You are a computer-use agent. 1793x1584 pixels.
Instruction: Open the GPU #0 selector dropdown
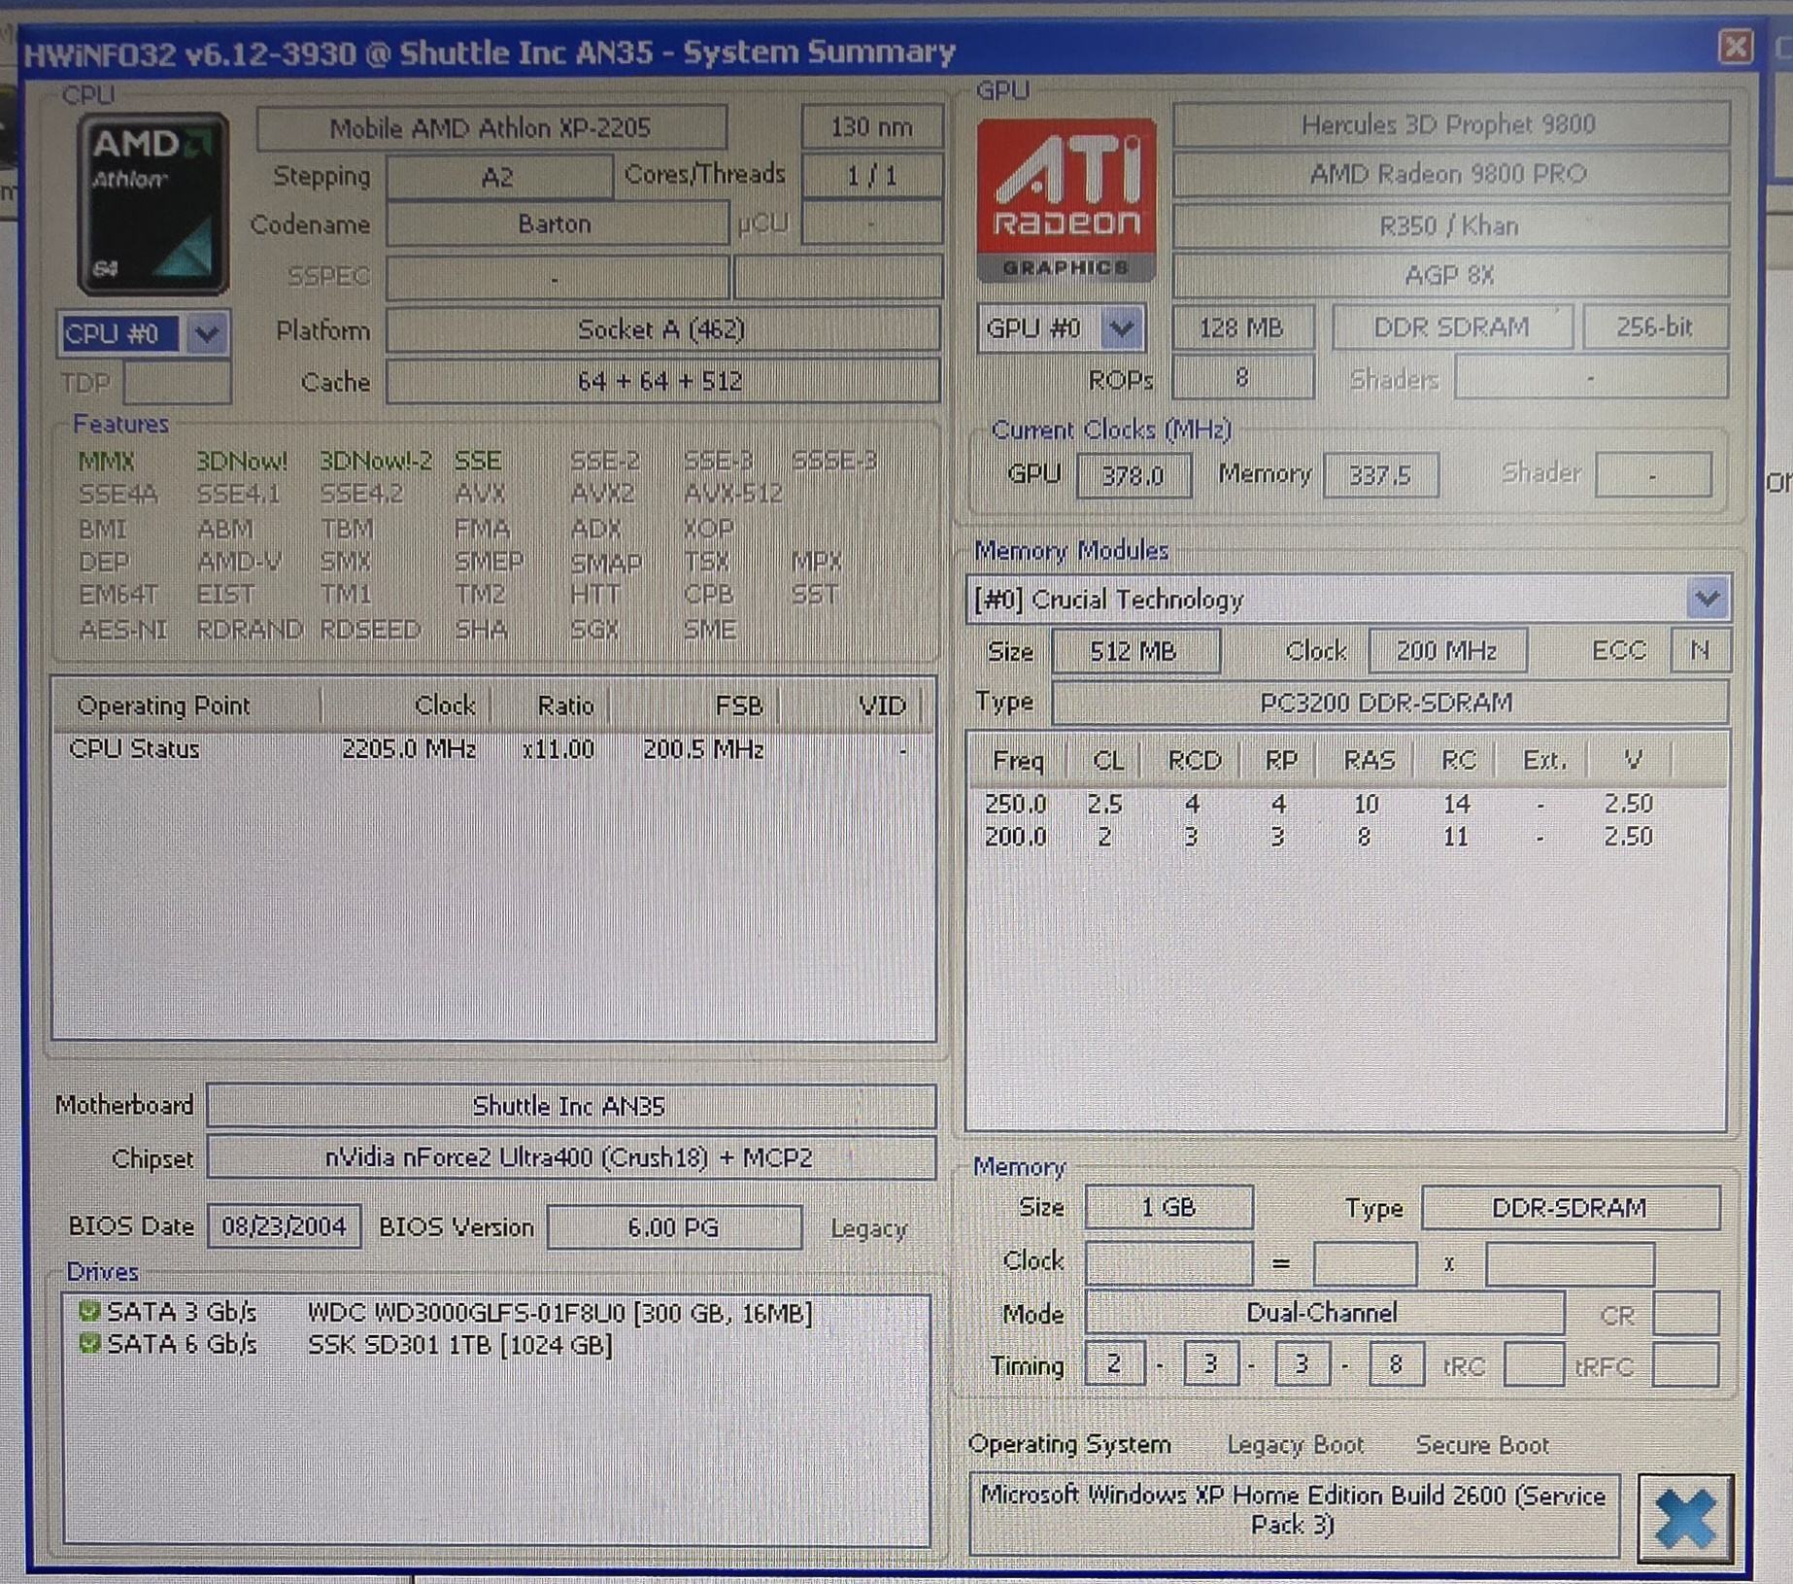1122,328
